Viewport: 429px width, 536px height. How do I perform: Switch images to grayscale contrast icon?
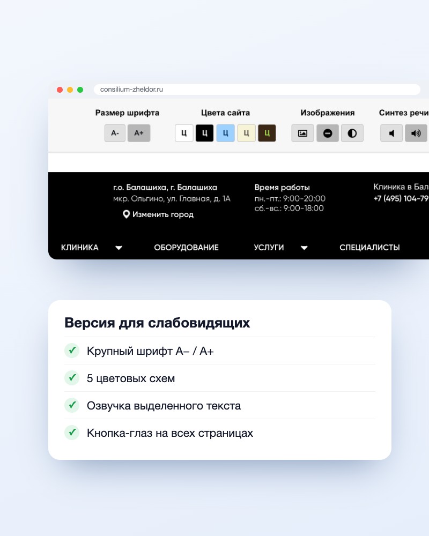352,133
